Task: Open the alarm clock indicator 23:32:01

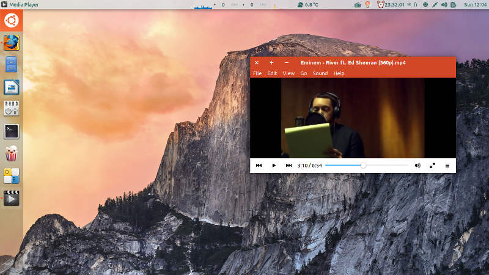Action: pyautogui.click(x=391, y=5)
